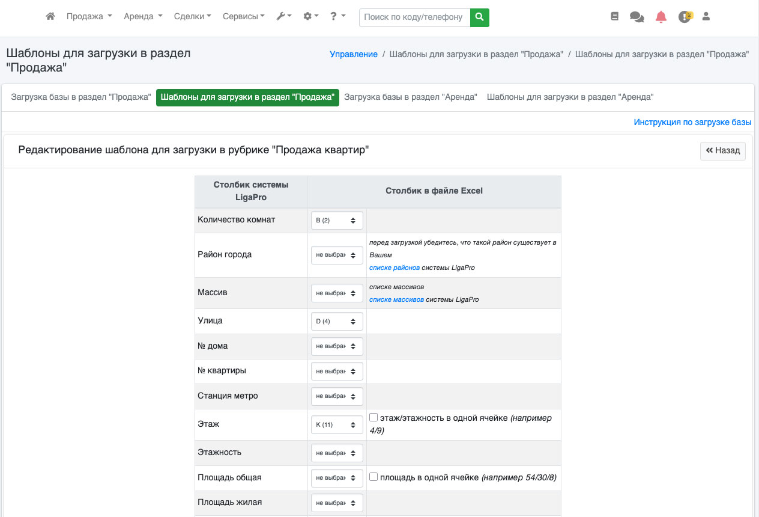Open the user profile icon
759x517 pixels.
pyautogui.click(x=706, y=17)
